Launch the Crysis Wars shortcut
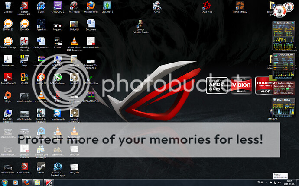299x186 pixels. [208, 6]
